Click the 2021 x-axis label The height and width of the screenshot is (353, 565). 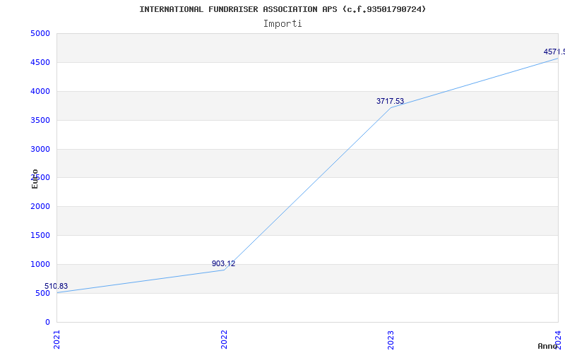coord(56,340)
